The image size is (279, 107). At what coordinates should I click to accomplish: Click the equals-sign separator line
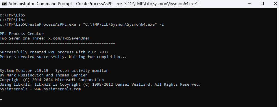[58, 43]
